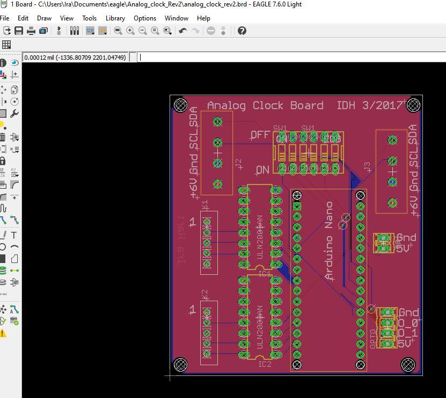Select the Attribute tool
Image resolution: width=446 pixels, height=398 pixels.
point(14,282)
